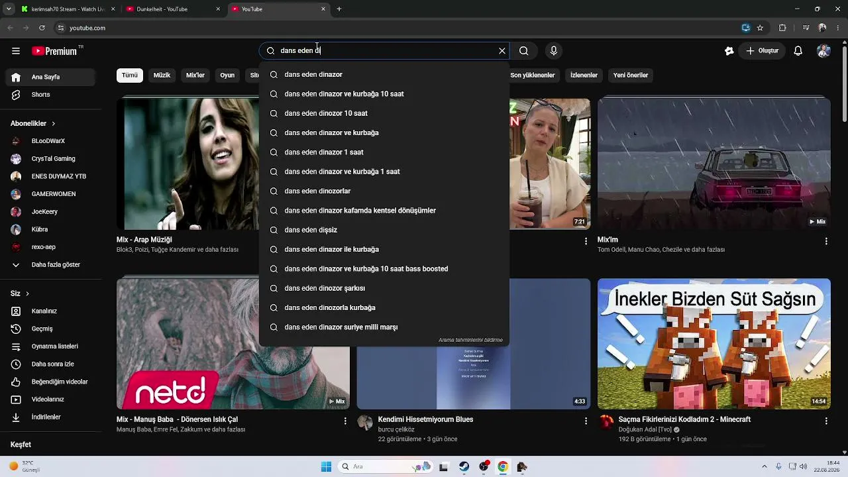Open a new browser tab
This screenshot has height=477, width=848.
(x=339, y=9)
